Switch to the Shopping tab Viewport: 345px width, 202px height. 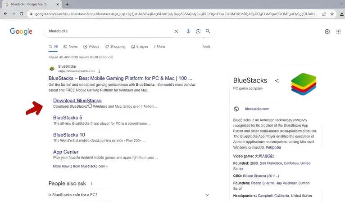tap(115, 47)
